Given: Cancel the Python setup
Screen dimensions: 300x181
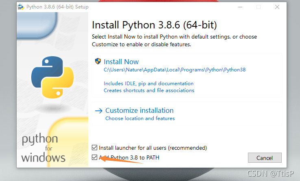Looking at the screenshot, I should [x=265, y=158].
